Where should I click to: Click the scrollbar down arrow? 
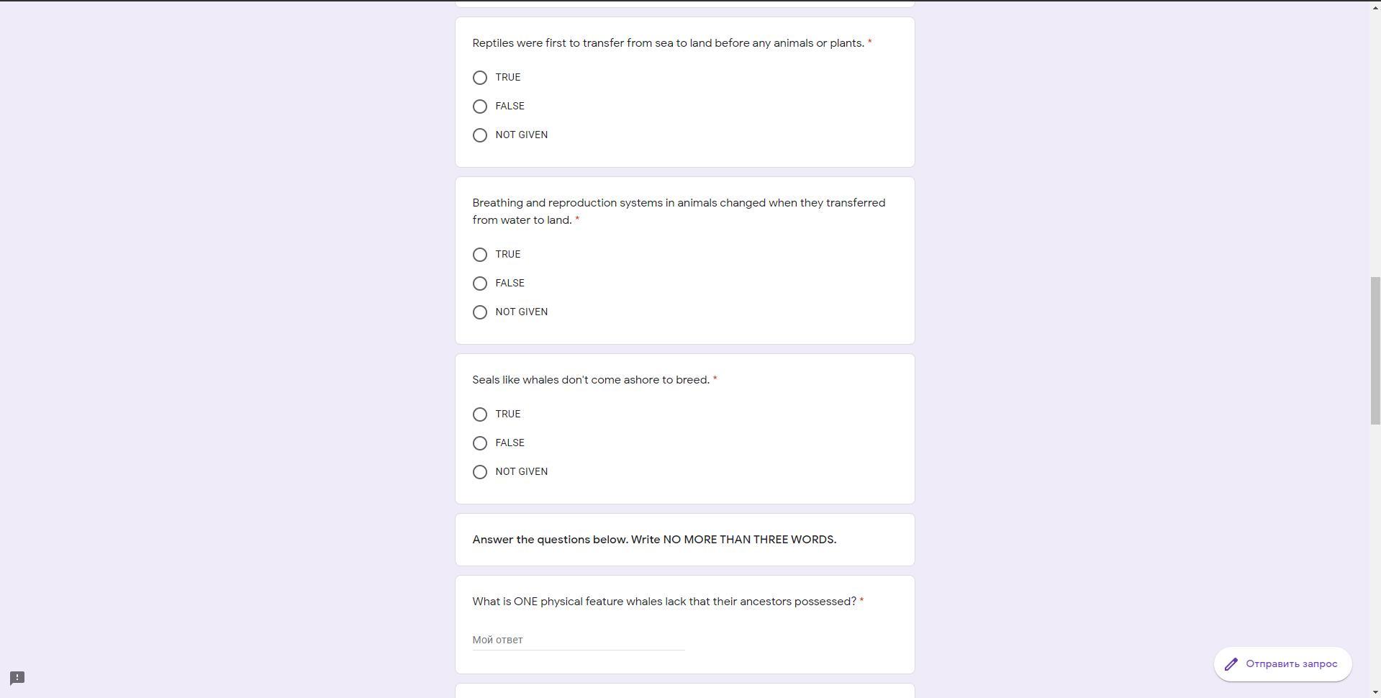(x=1375, y=692)
